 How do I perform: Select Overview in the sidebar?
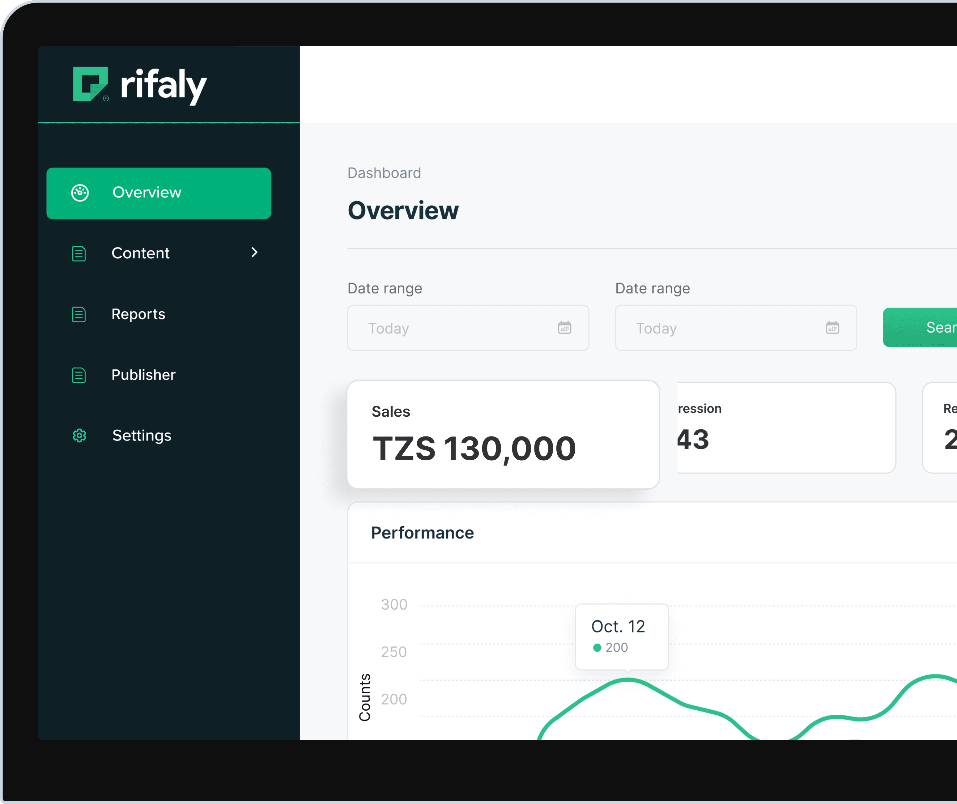coord(146,193)
